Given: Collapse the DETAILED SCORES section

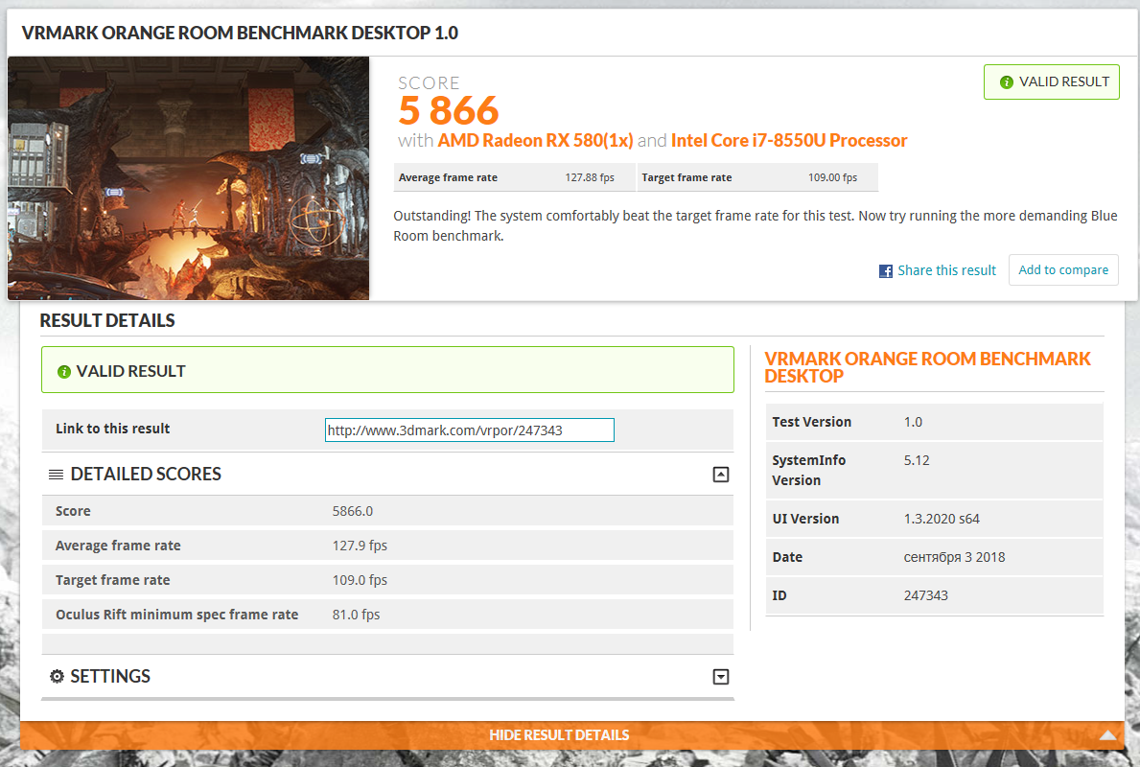Looking at the screenshot, I should pyautogui.click(x=720, y=475).
